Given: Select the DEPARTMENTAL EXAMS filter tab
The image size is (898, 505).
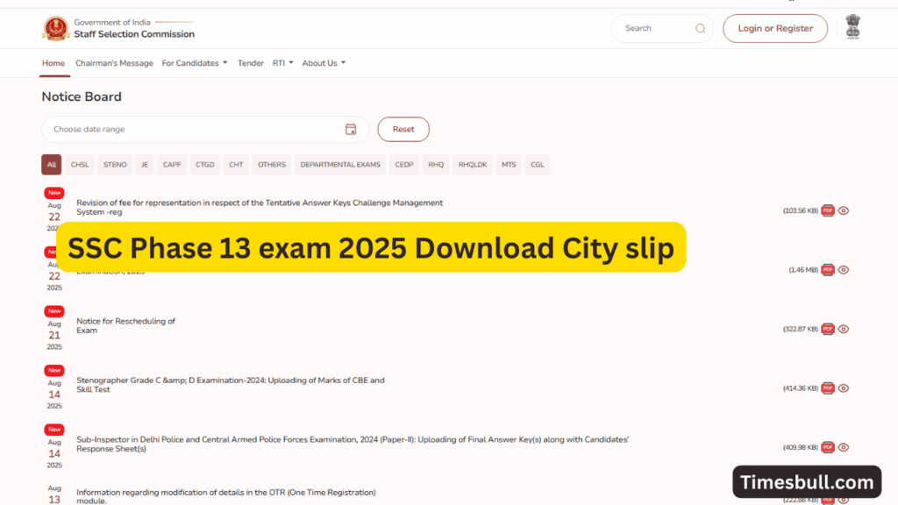Looking at the screenshot, I should (340, 165).
